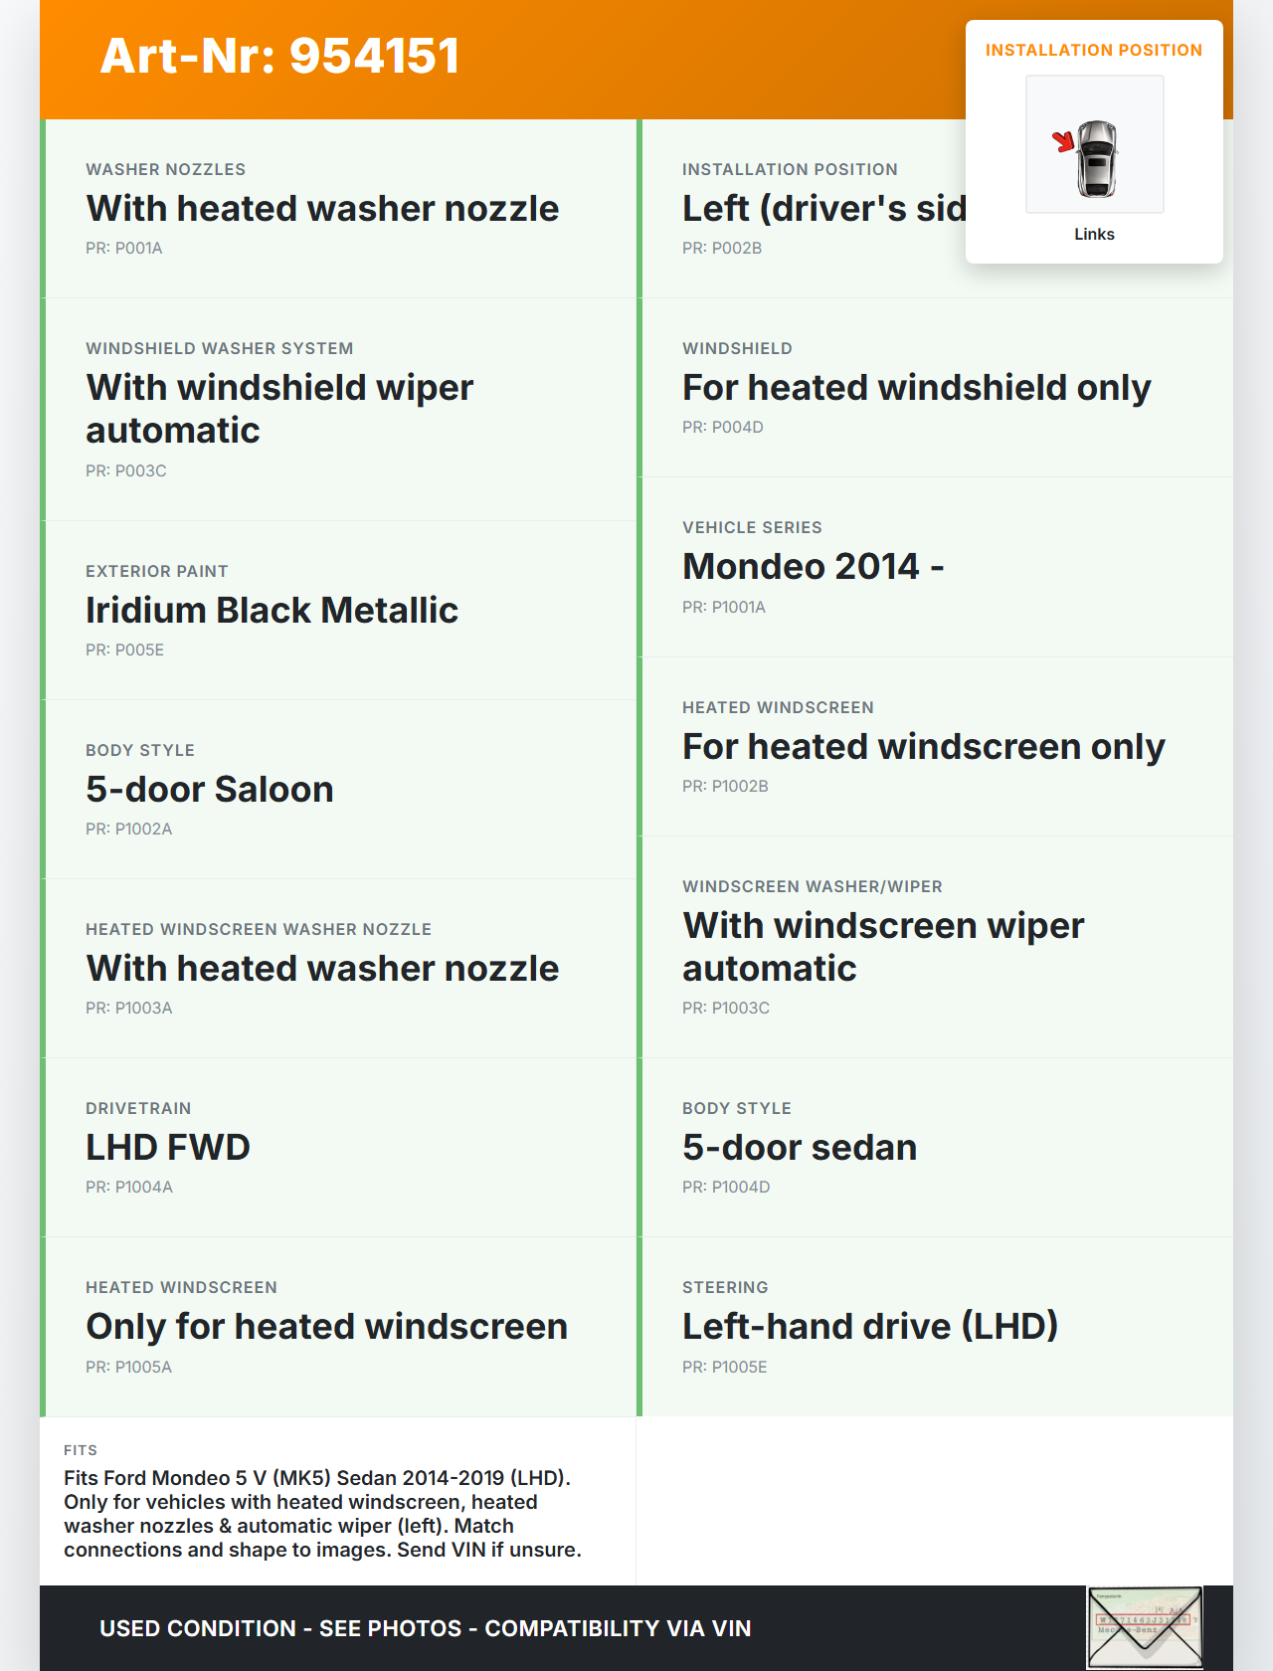Click the orange "Installation Position" panel title
Screen dimensions: 1273x1671
[x=1093, y=50]
